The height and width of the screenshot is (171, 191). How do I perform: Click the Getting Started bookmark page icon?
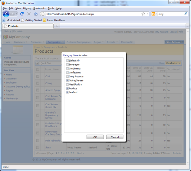[23, 20]
